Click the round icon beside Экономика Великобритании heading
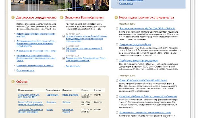Screen dimensions: 199x118 pyautogui.click(x=62, y=17)
